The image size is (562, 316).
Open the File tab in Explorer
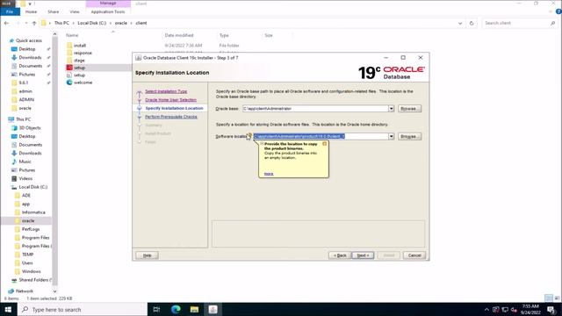point(10,11)
